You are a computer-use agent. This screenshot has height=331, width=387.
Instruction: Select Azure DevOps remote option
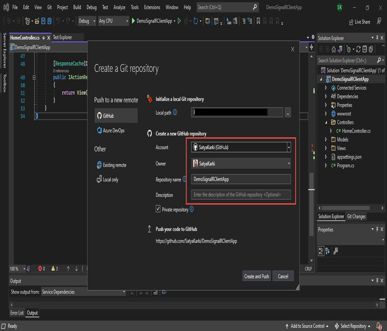tap(111, 130)
